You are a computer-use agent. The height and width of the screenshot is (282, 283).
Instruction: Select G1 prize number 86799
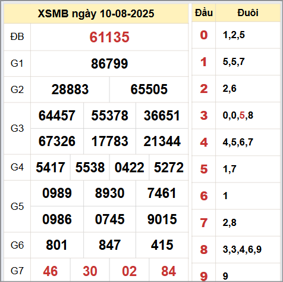(109, 64)
